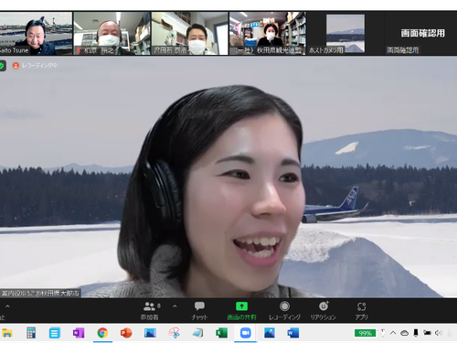Open the Zoom apps (アプリ) button

tap(361, 311)
